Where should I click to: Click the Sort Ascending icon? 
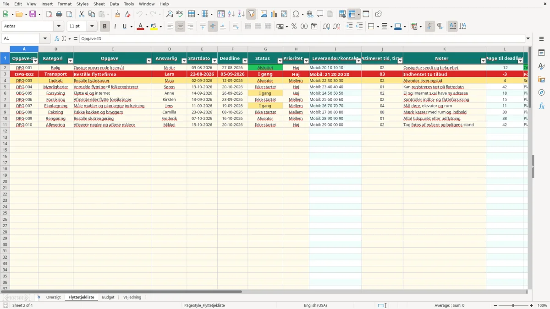click(x=231, y=14)
